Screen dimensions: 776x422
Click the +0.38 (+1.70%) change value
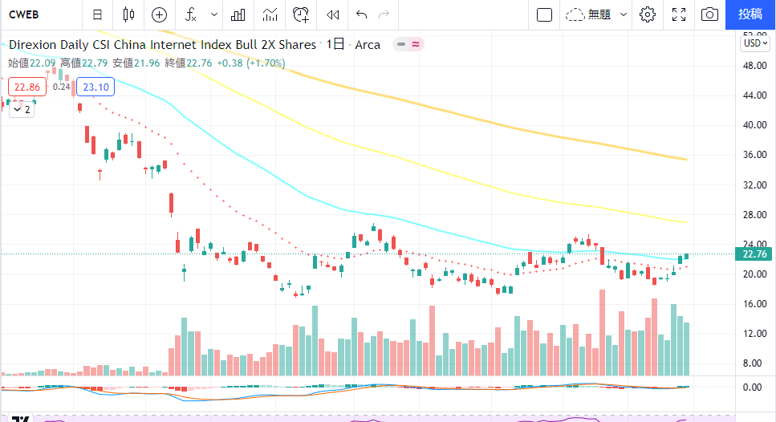[x=251, y=63]
